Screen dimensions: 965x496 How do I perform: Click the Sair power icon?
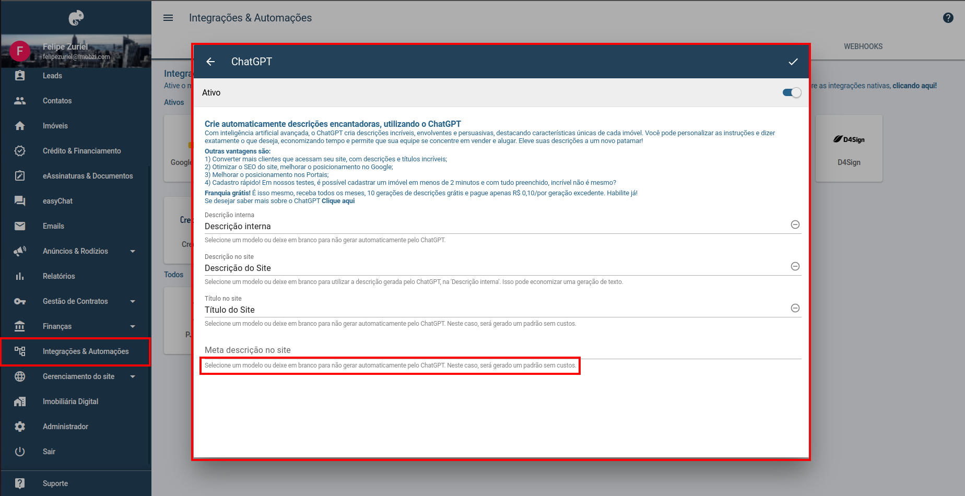[x=20, y=452]
